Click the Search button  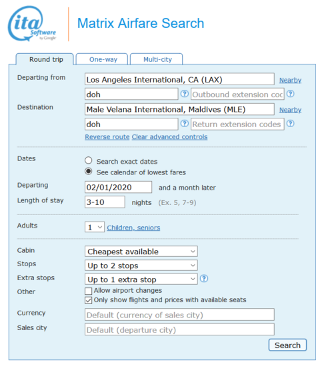[287, 345]
